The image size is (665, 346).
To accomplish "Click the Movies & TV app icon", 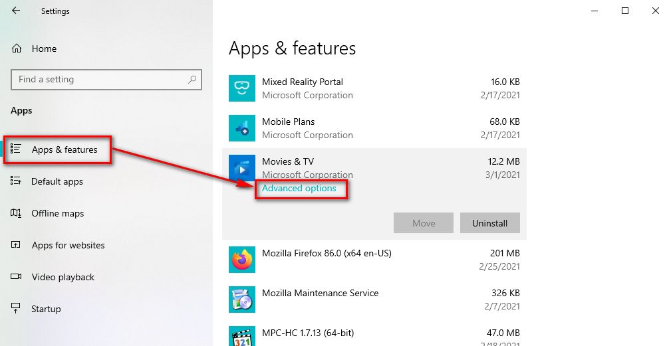I will pyautogui.click(x=242, y=168).
